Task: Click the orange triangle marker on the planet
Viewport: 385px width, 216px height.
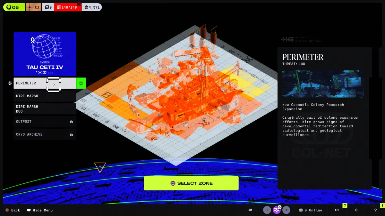Action: tap(100, 167)
